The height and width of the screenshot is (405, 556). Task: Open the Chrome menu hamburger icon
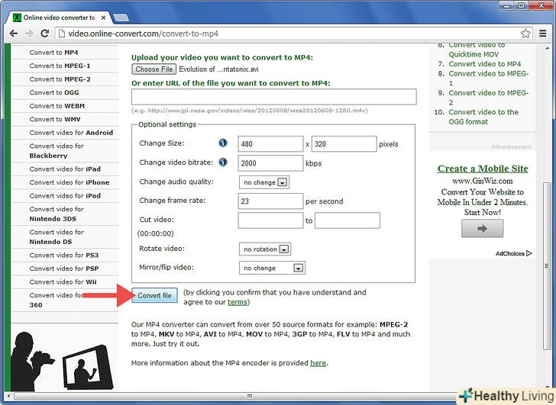coord(542,34)
